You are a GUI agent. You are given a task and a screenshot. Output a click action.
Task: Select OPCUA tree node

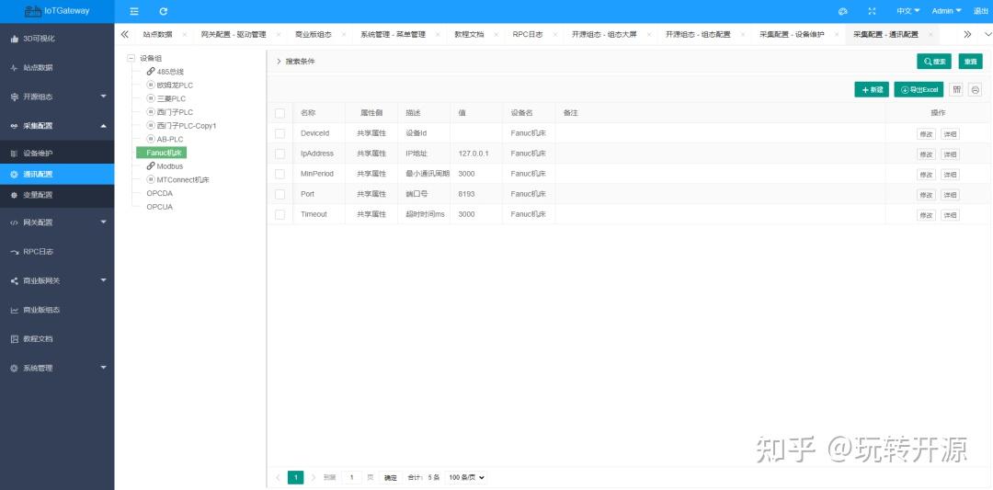click(x=160, y=207)
